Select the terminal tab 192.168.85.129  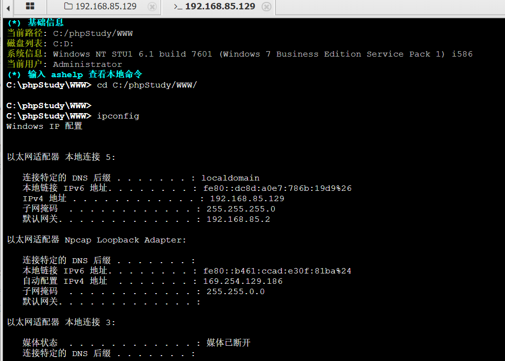click(214, 6)
